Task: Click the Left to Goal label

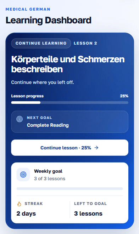Action: 90,204
